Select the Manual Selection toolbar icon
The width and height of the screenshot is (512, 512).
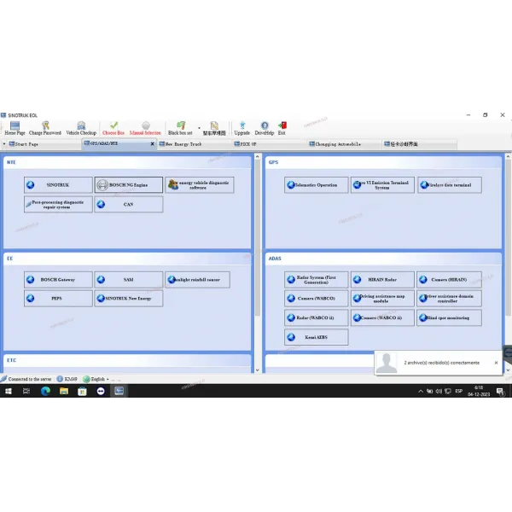tap(145, 126)
